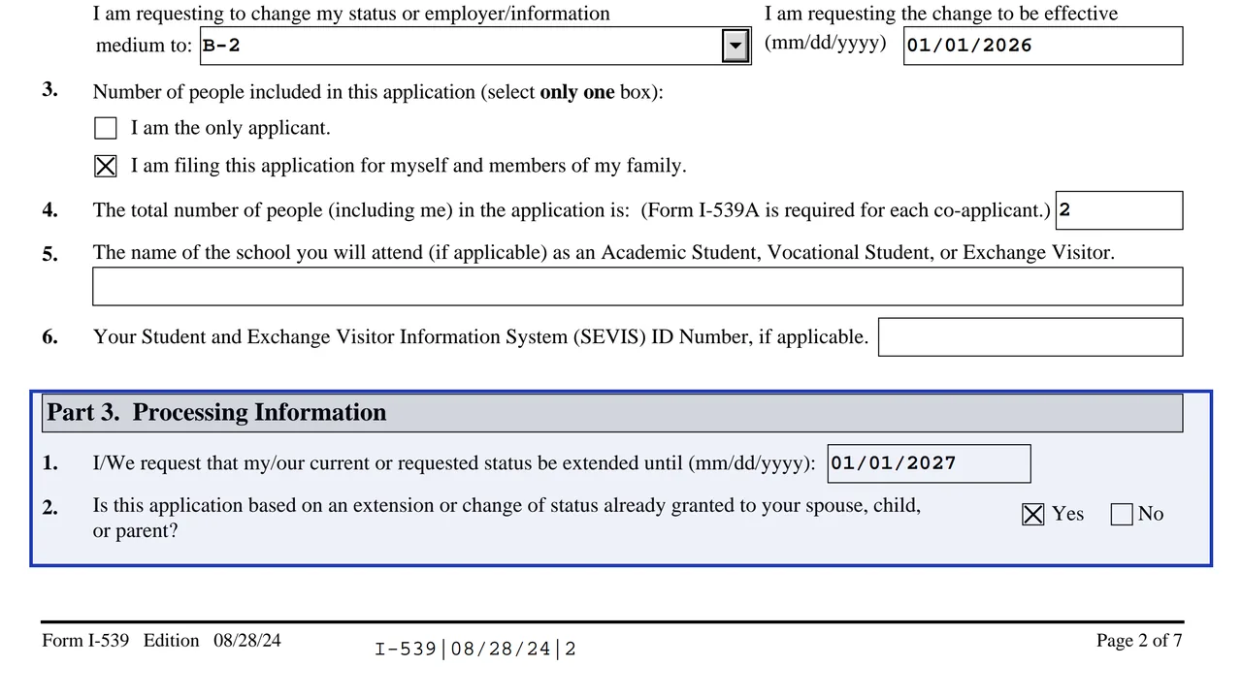The width and height of the screenshot is (1242, 698).
Task: Click the status field showing B-2
Action: click(475, 46)
